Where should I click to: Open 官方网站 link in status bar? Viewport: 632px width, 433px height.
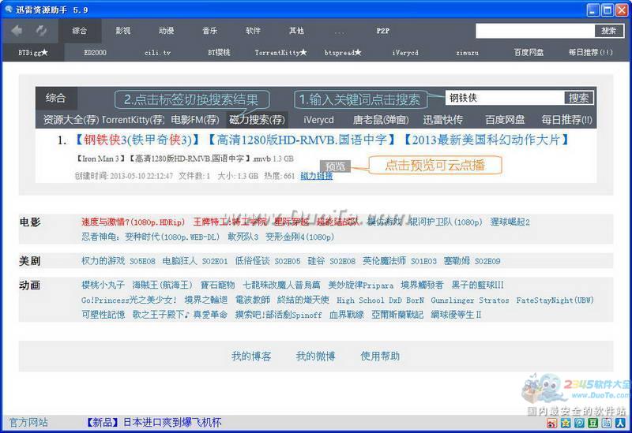tap(28, 422)
